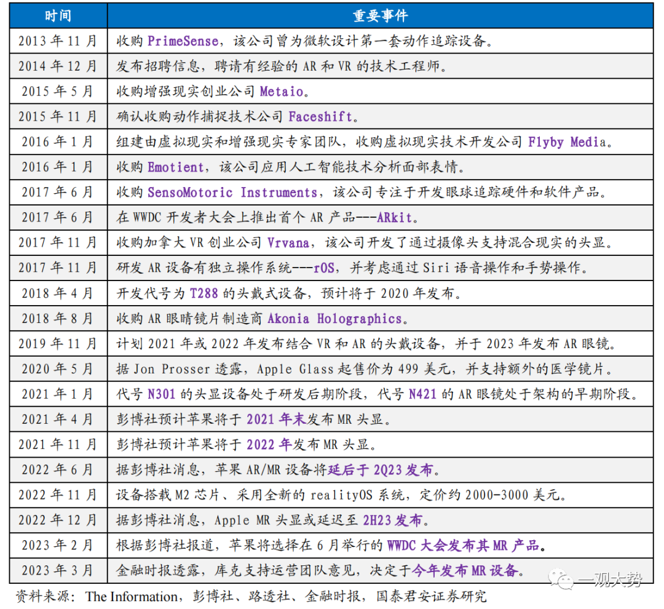The image size is (664, 609).
Task: Click the purple WWDC 大会发布其 MR 产品 text
Action: coord(464,545)
